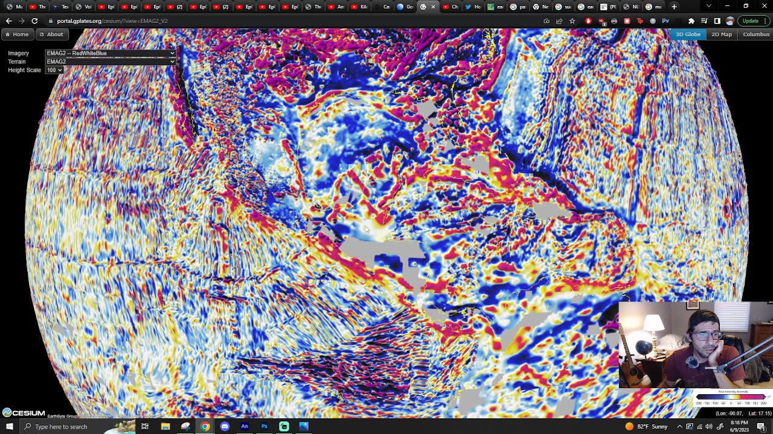Viewport: 773px width, 434px height.
Task: Open Task View from the taskbar
Action: 145,427
